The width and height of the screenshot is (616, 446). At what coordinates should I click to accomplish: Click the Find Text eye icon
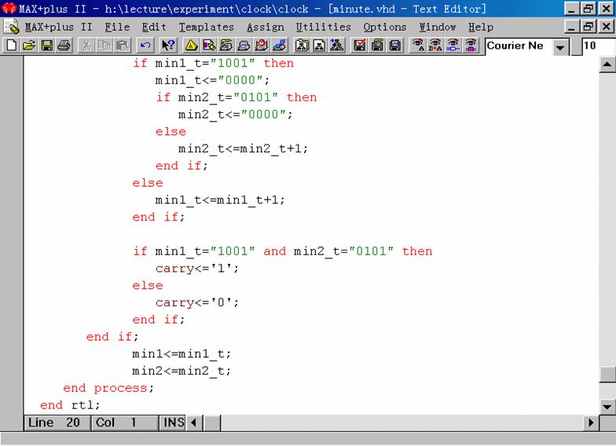pyautogui.click(x=418, y=46)
